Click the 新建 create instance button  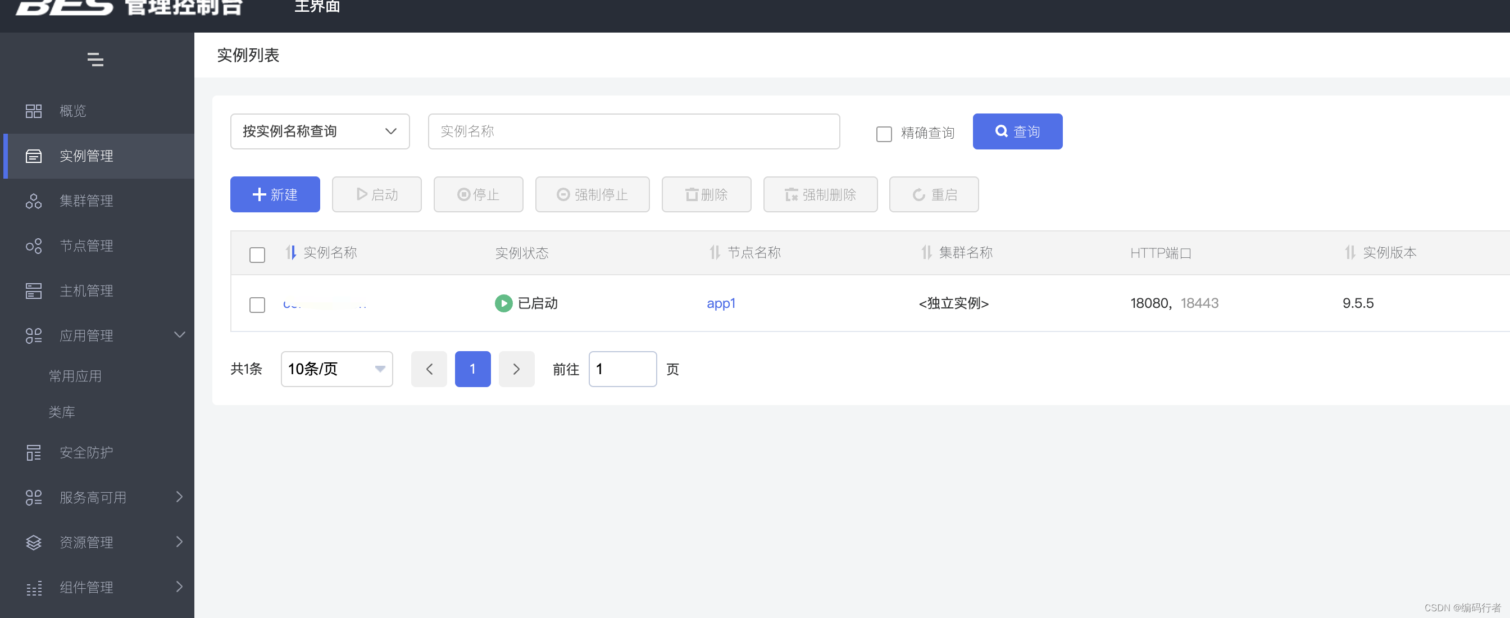point(275,194)
